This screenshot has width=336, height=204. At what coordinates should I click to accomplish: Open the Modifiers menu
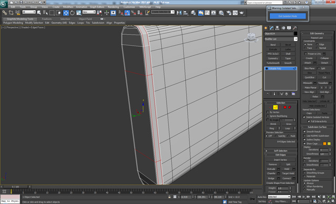68,7
